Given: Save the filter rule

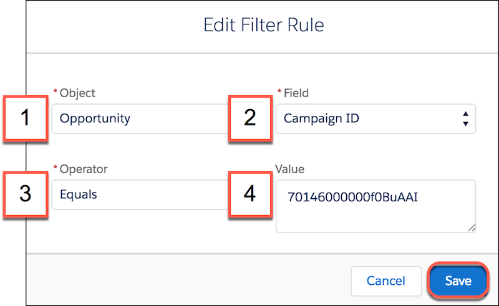Looking at the screenshot, I should coord(458,280).
